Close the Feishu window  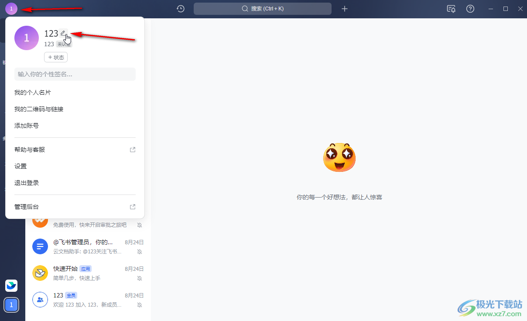[x=520, y=9]
